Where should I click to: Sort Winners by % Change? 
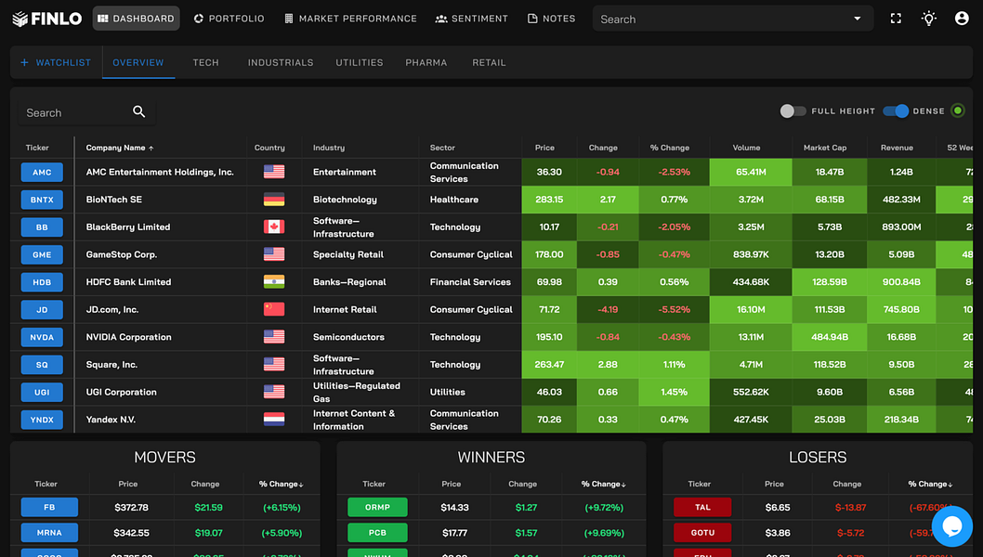(x=603, y=485)
